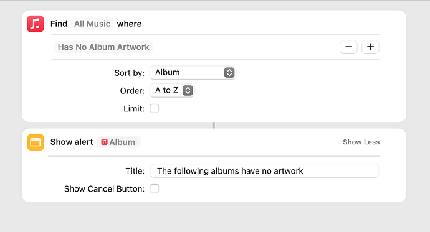This screenshot has height=232, width=430.
Task: Click the 'where' label in the Find action
Action: click(x=129, y=24)
